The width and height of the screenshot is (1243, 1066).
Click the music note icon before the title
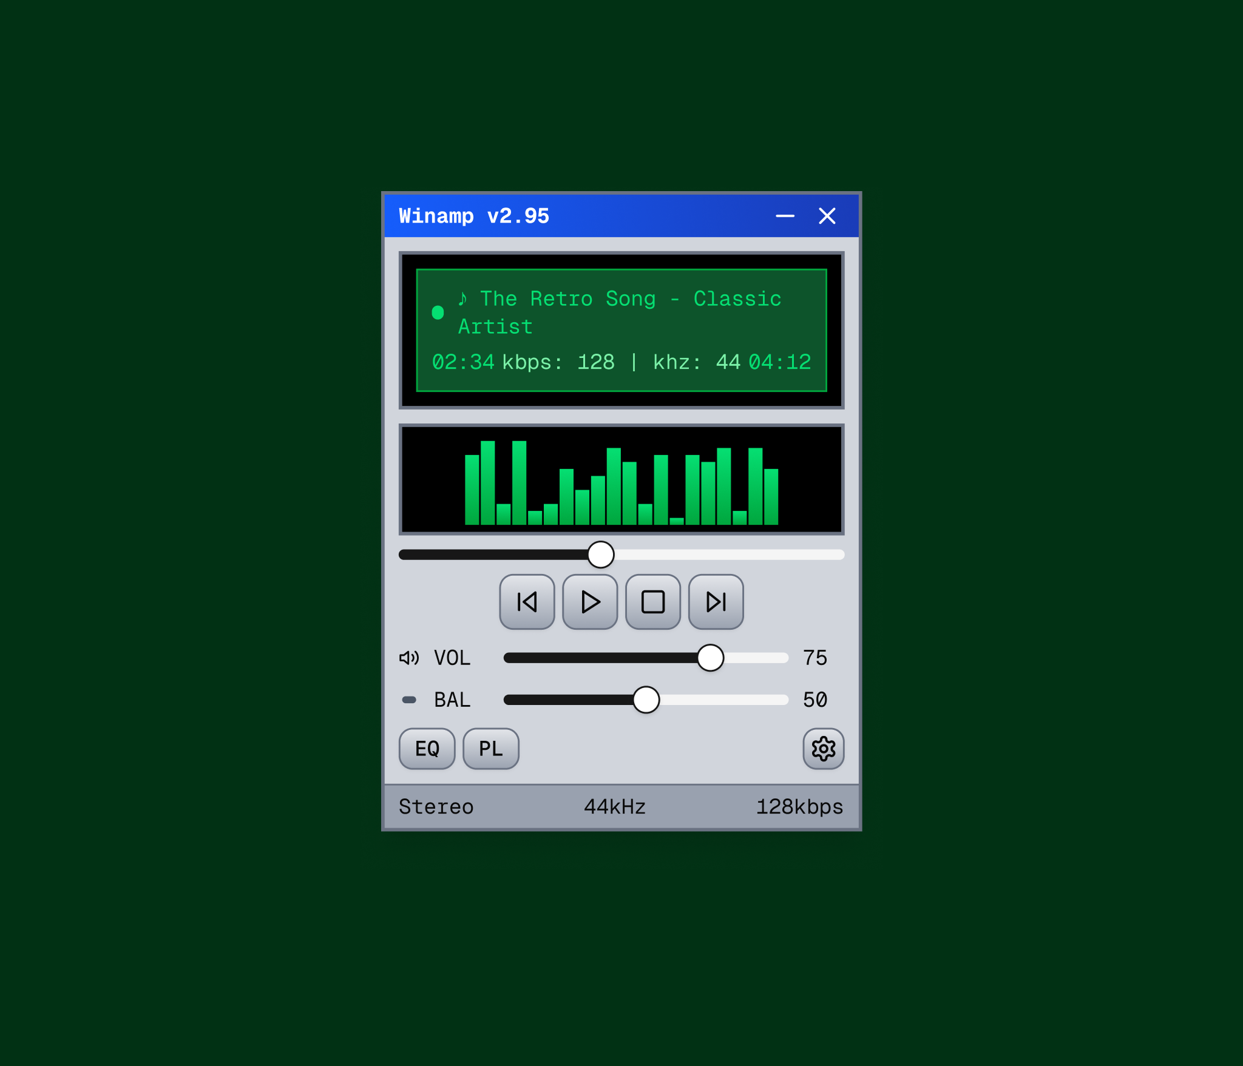point(462,299)
